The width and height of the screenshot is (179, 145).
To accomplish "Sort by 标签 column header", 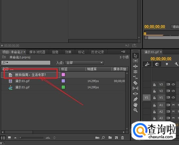I will point(64,69).
